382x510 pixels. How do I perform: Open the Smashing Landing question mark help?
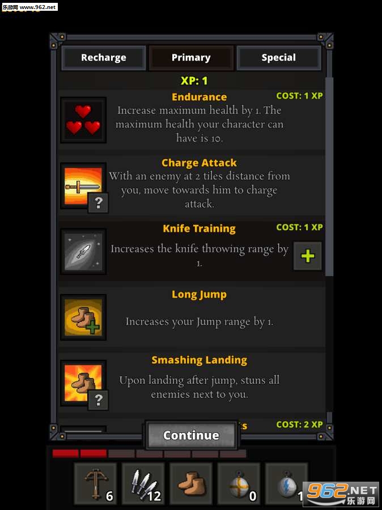[x=98, y=399]
